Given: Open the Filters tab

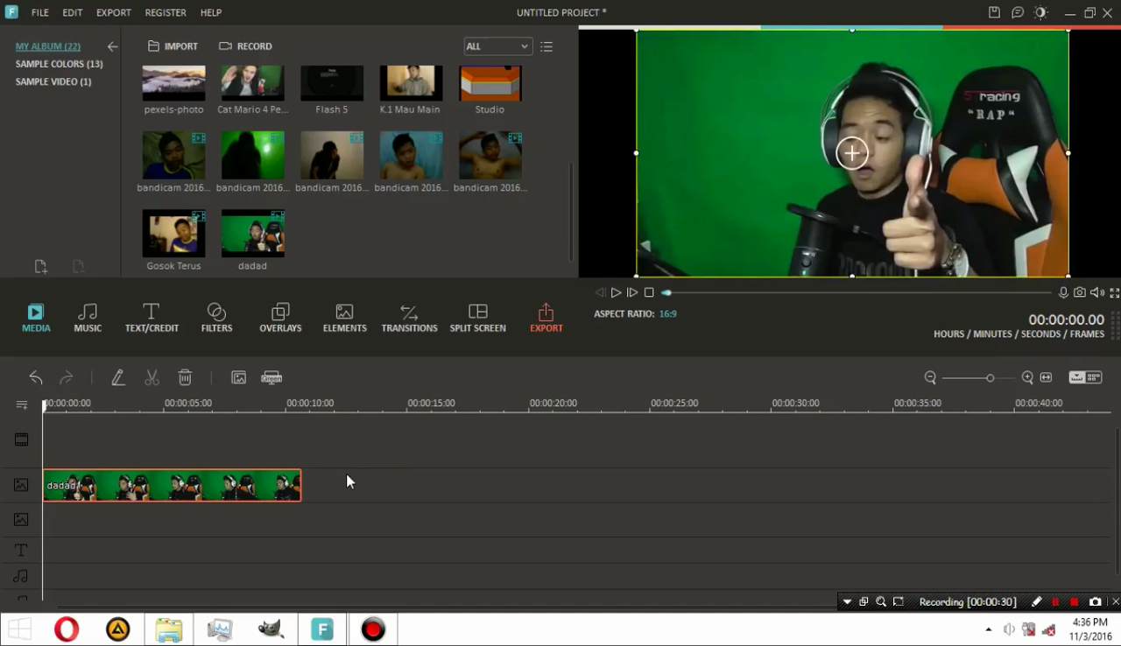Looking at the screenshot, I should tap(216, 318).
